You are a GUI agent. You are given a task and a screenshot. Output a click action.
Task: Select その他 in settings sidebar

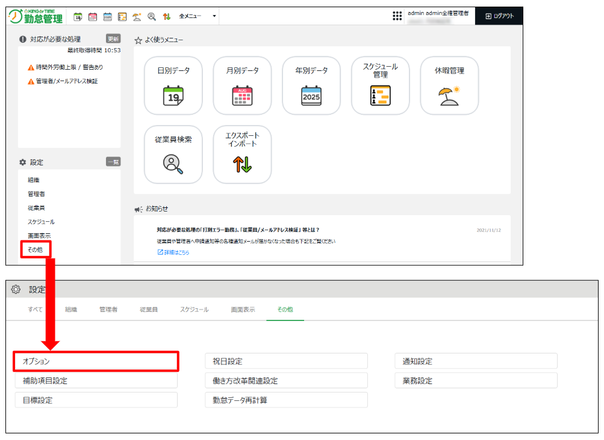[x=36, y=249]
